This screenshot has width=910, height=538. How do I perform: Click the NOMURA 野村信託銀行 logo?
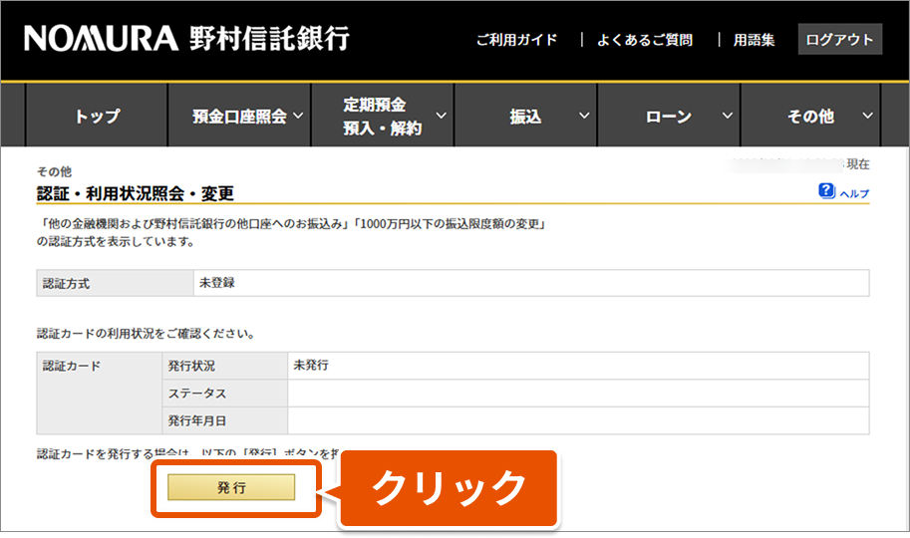pyautogui.click(x=186, y=39)
